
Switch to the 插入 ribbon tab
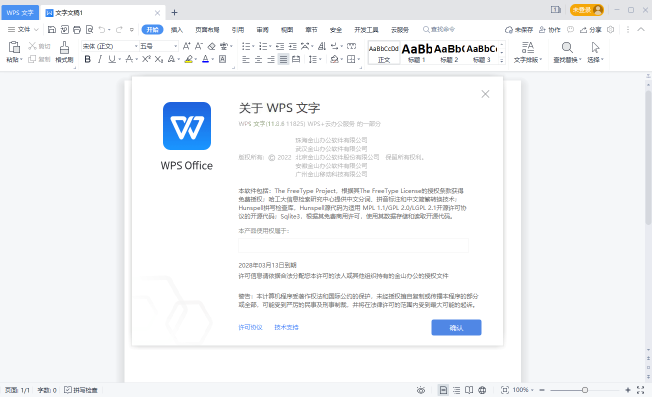tap(176, 29)
